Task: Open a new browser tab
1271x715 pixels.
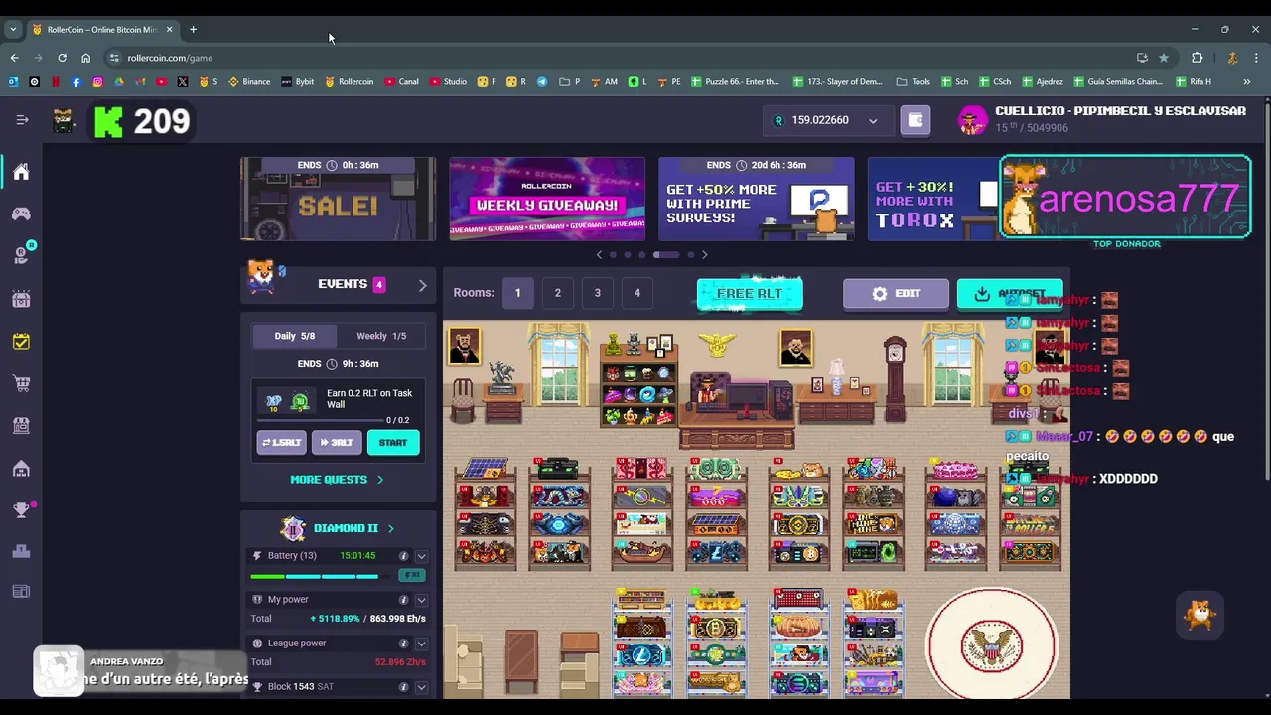Action: [193, 30]
